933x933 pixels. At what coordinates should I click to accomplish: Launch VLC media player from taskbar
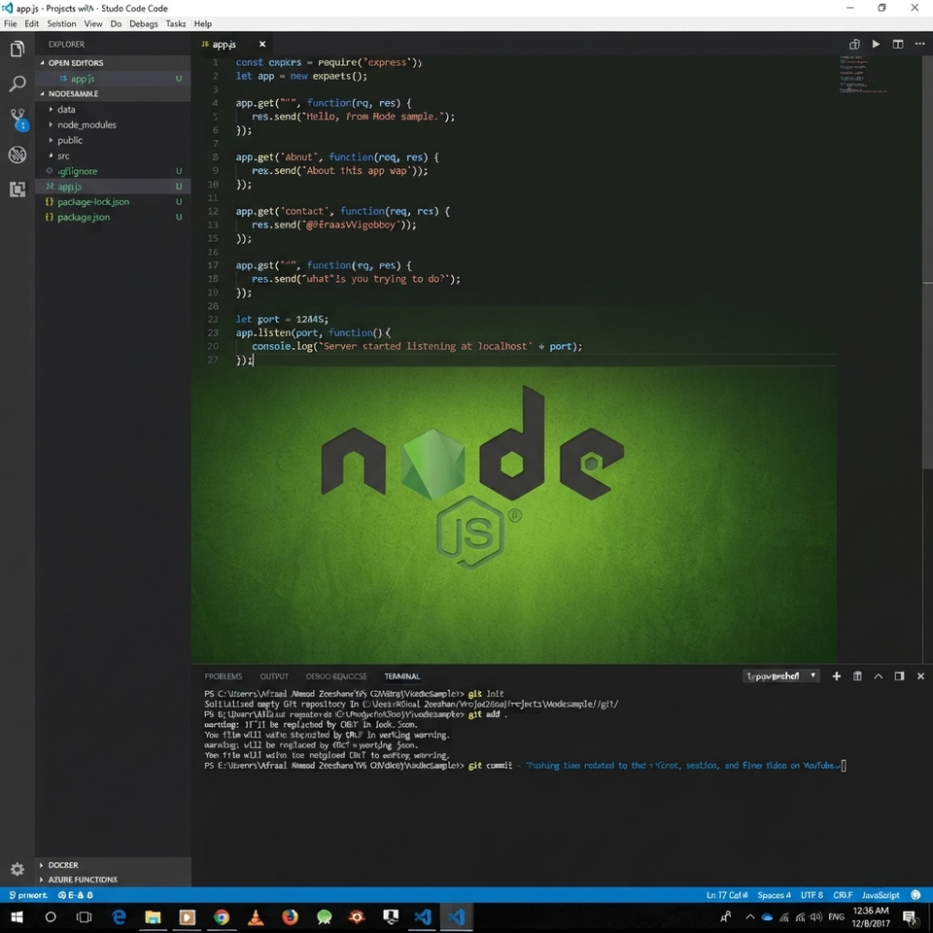tap(256, 916)
